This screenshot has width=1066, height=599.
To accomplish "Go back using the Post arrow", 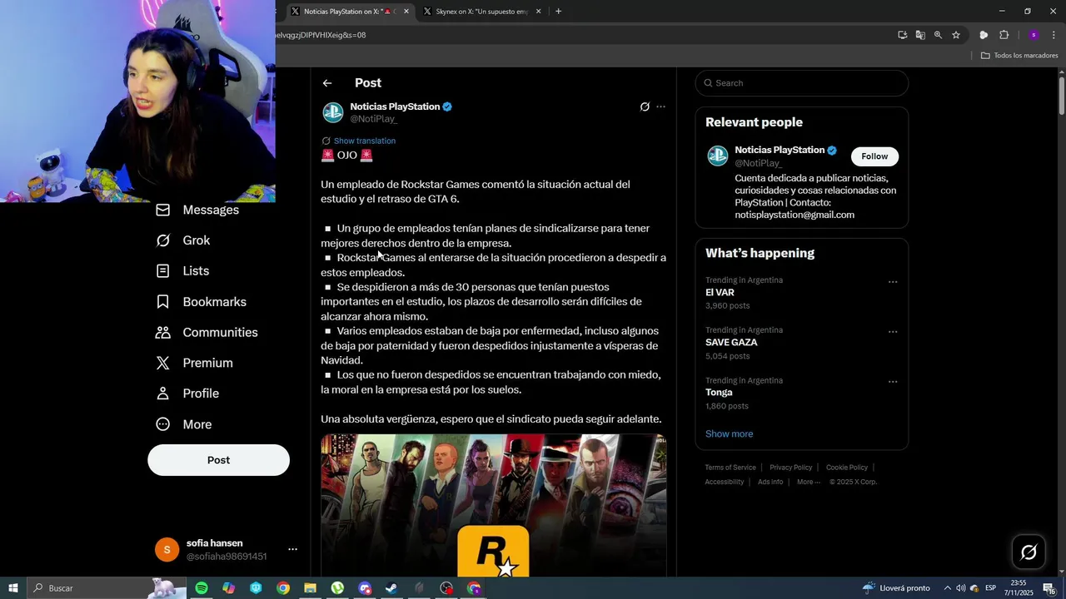I will [x=327, y=83].
